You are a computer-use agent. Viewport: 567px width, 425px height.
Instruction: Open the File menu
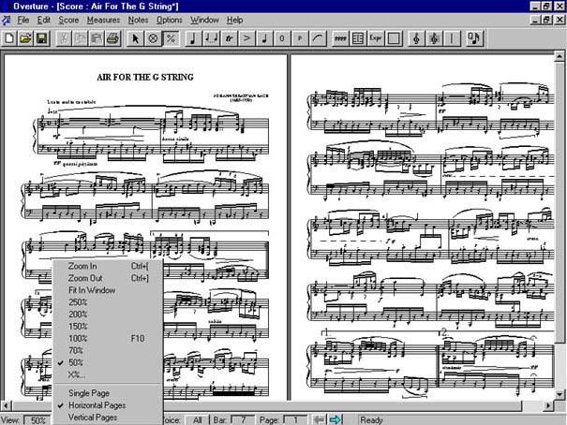[22, 20]
